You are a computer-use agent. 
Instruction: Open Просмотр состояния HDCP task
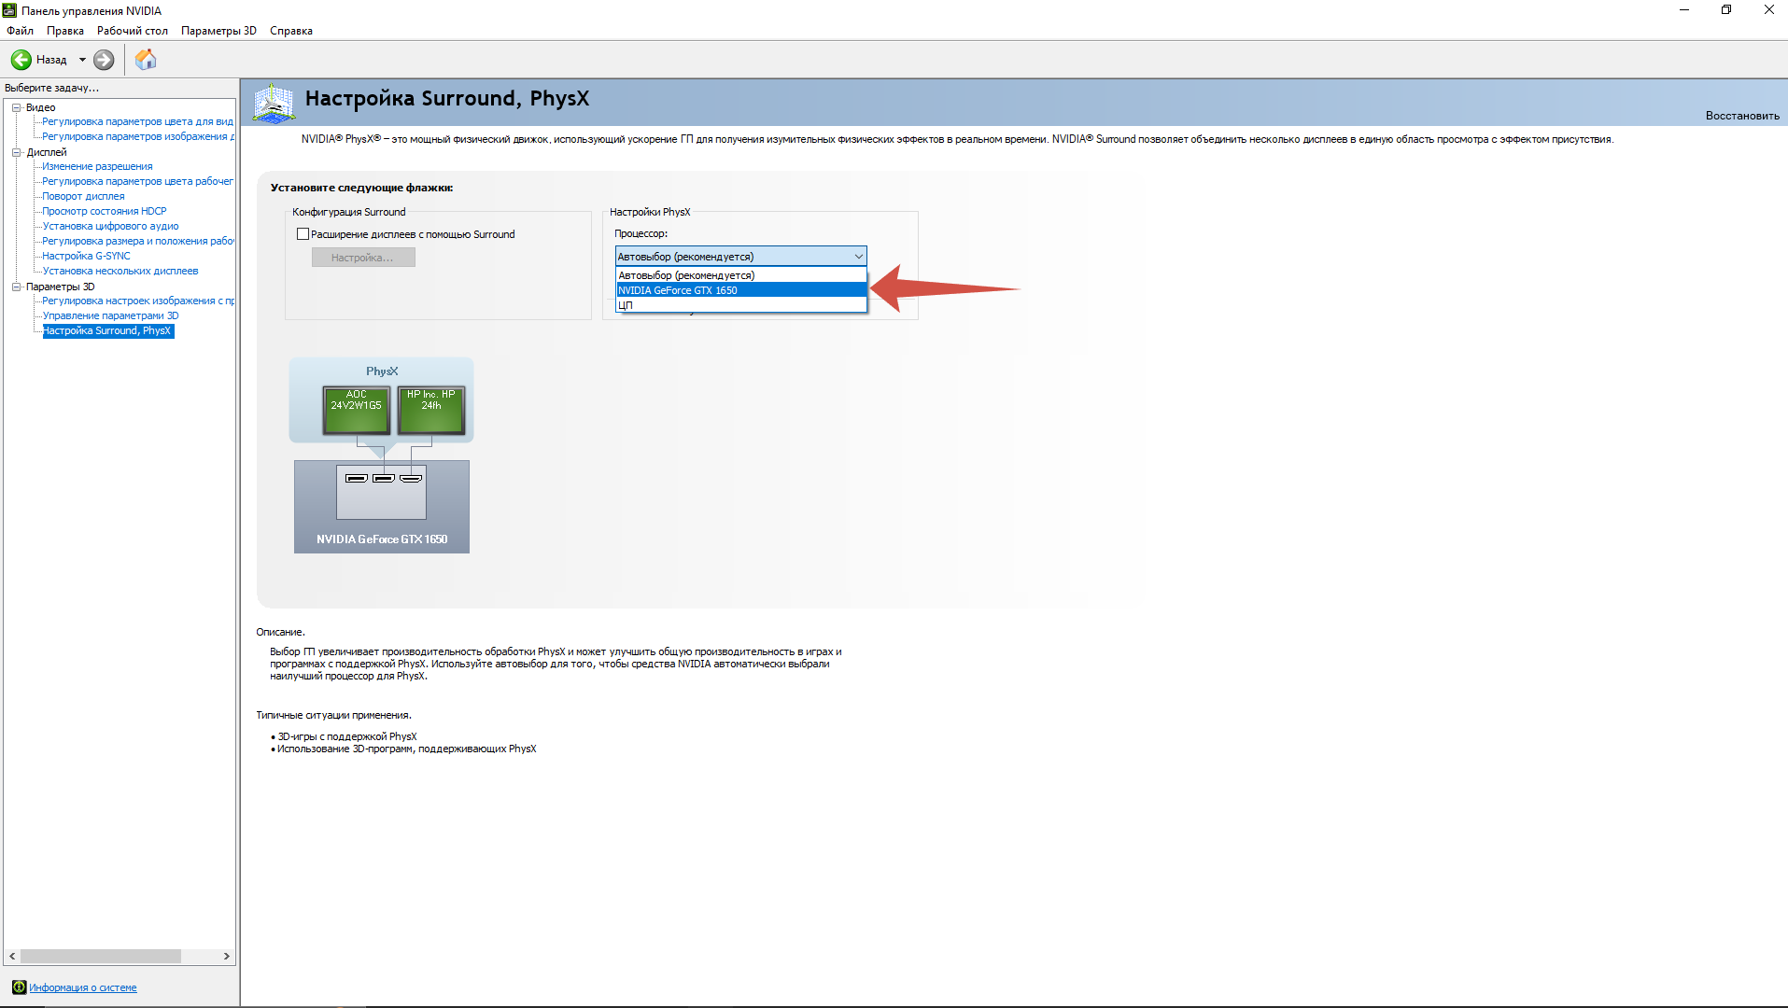(105, 211)
